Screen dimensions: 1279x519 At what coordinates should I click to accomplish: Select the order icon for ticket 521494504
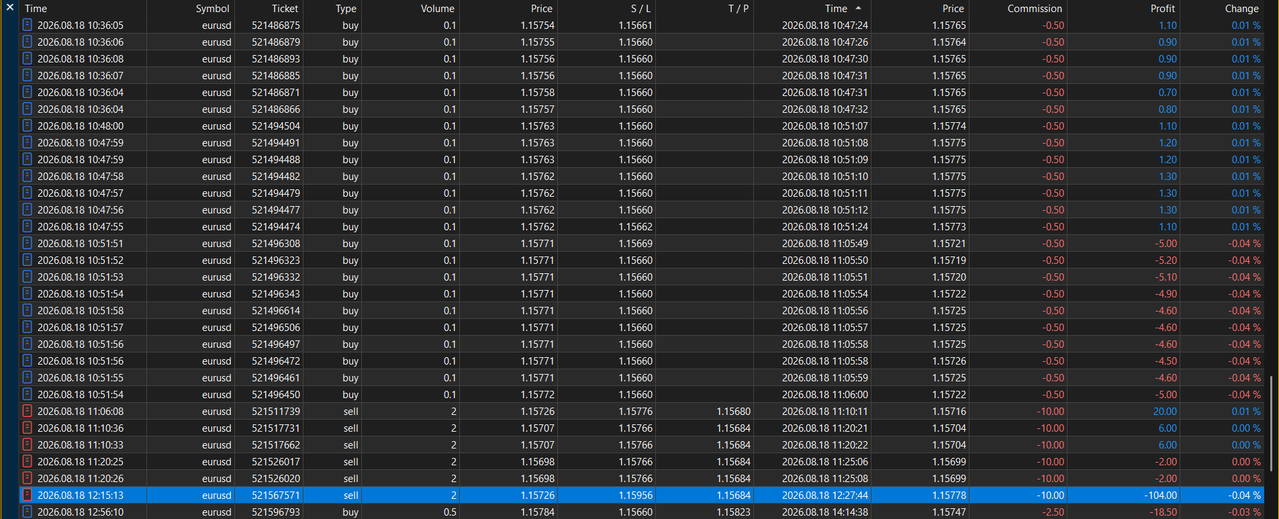click(28, 126)
